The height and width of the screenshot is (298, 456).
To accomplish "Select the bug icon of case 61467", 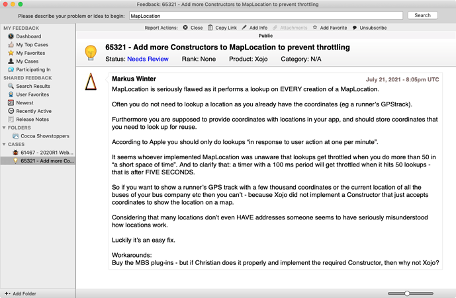I will pos(15,153).
